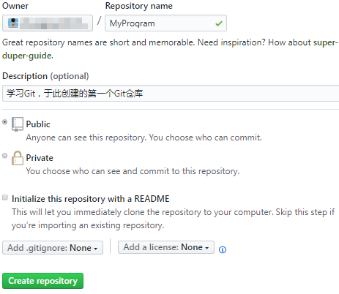339x294 pixels.
Task: Click the Private repository lock icon
Action: (x=18, y=158)
